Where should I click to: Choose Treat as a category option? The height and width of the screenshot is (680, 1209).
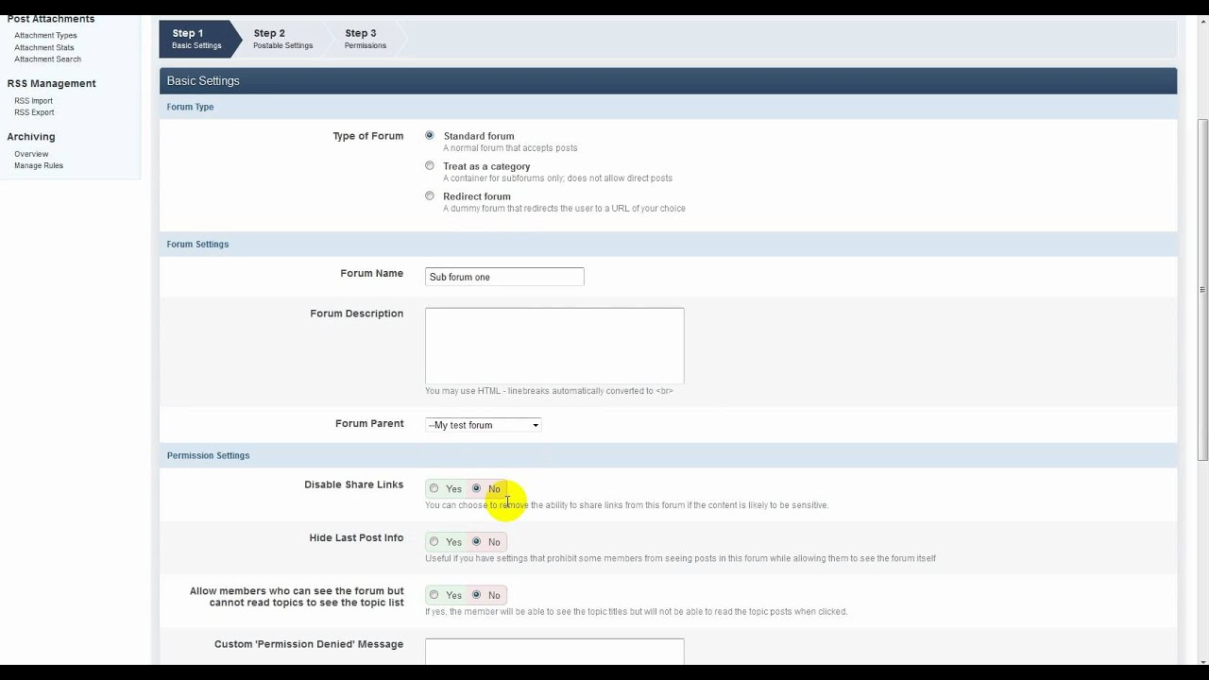click(x=430, y=166)
